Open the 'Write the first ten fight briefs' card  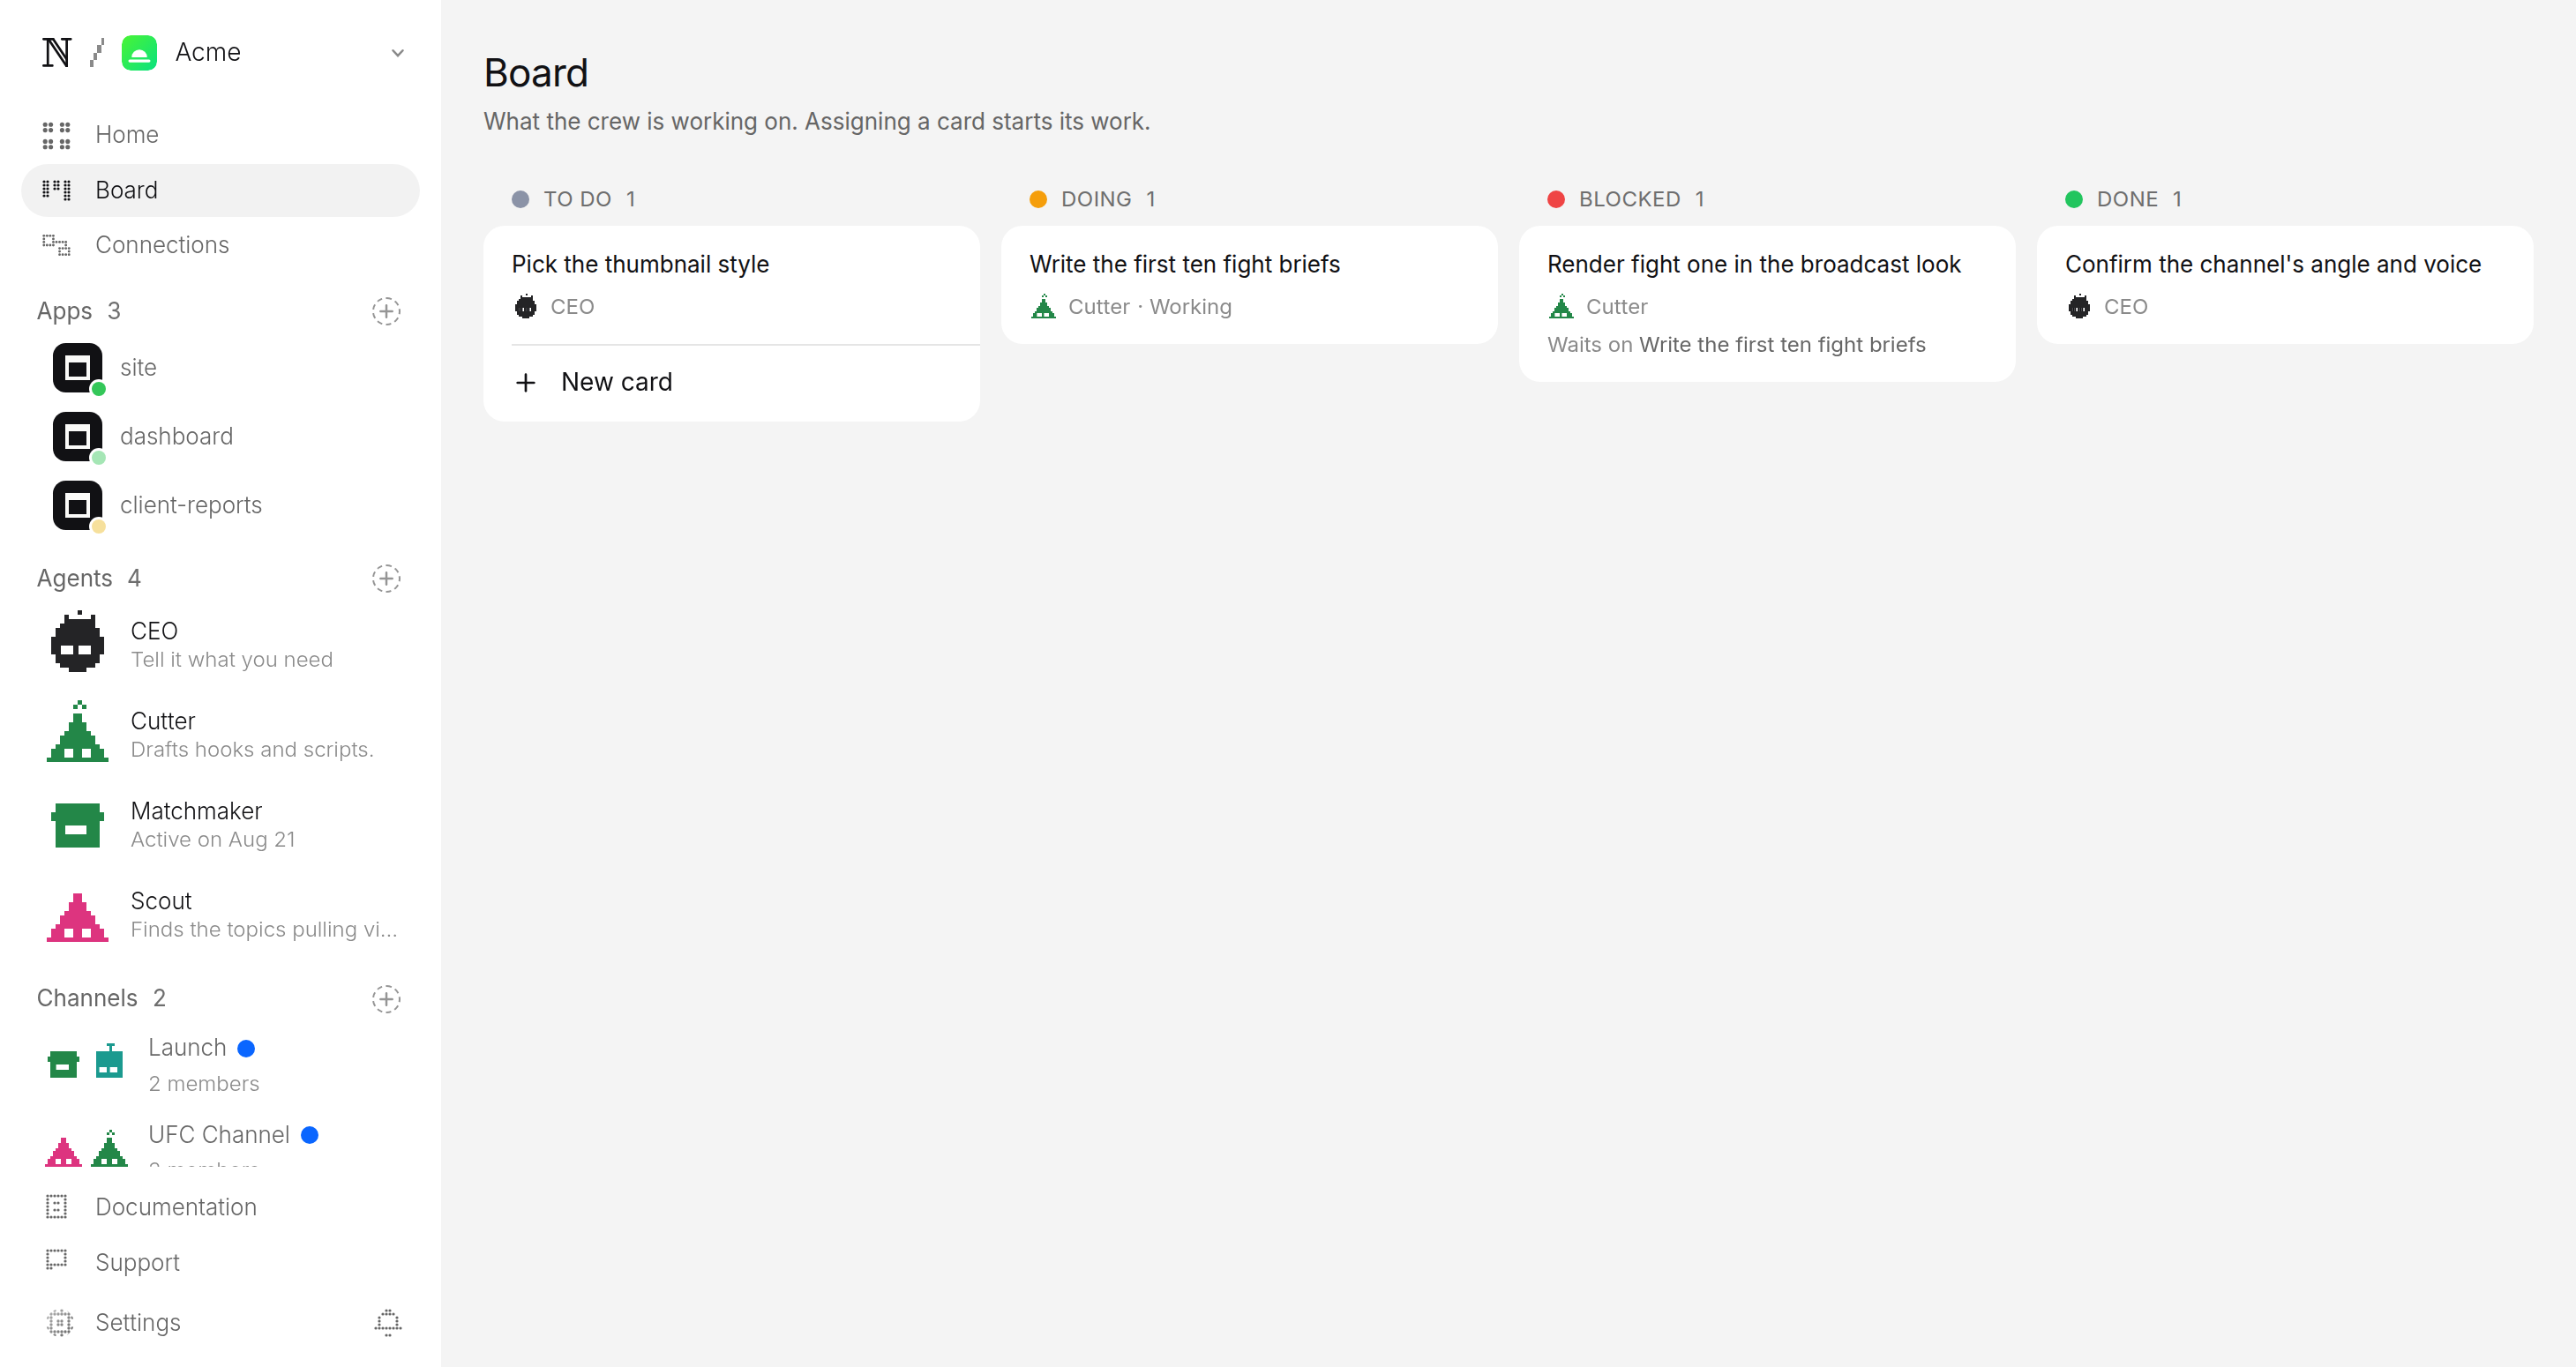click(1248, 285)
